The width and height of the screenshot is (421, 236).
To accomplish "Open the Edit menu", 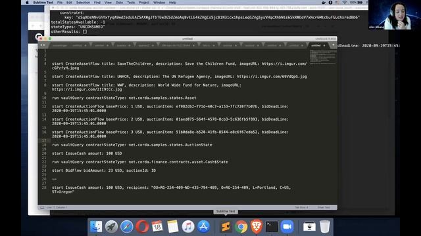I will [x=69, y=3].
